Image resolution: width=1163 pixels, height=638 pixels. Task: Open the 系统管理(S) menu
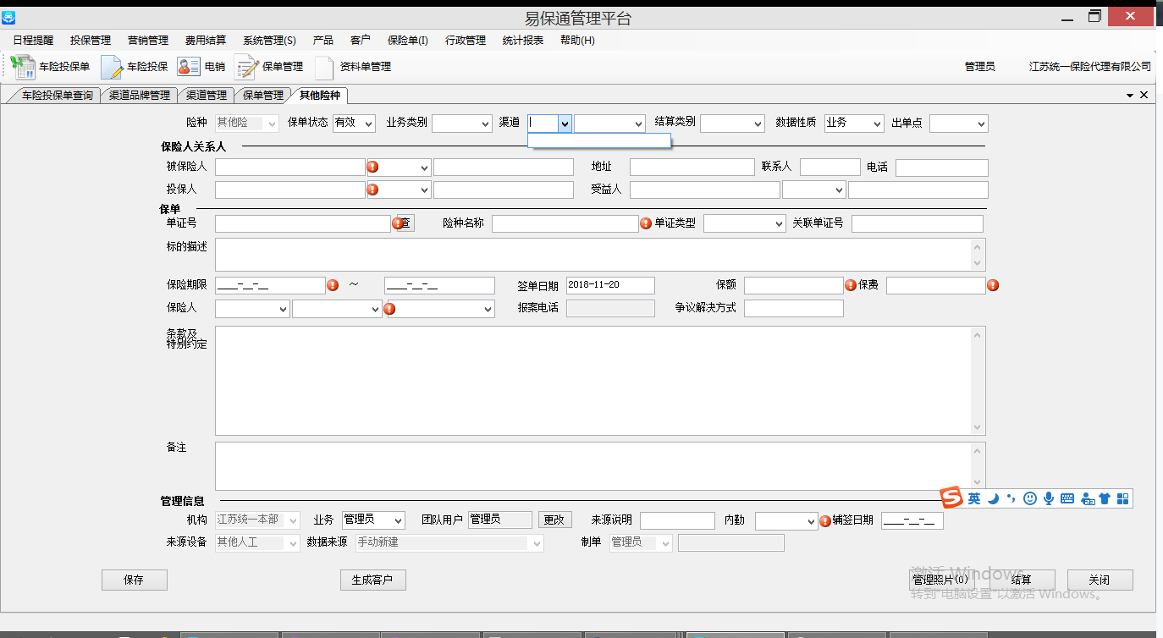(269, 40)
